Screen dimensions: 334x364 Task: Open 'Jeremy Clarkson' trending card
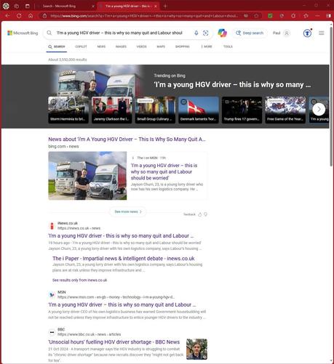(112, 110)
